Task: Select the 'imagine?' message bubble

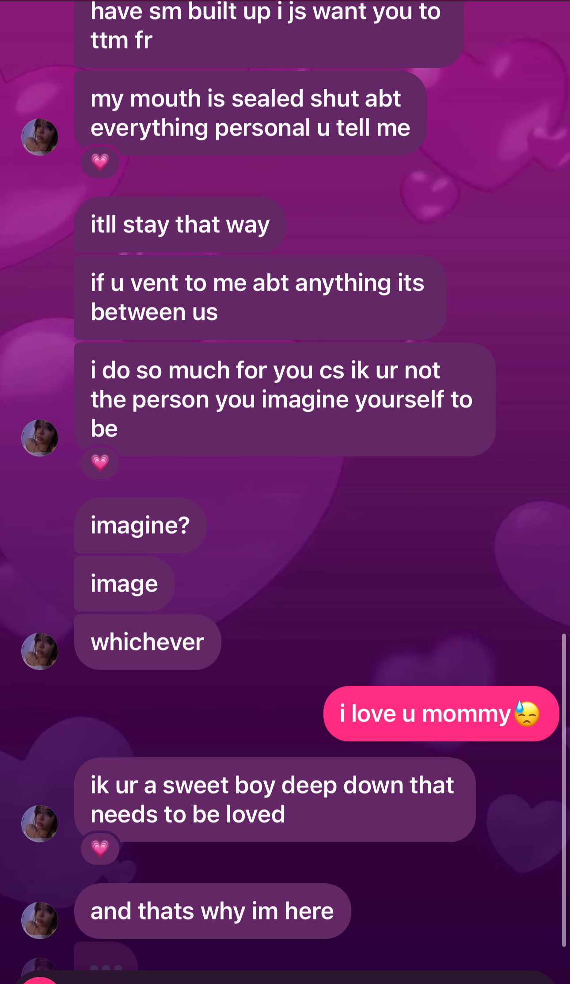Action: tap(140, 525)
